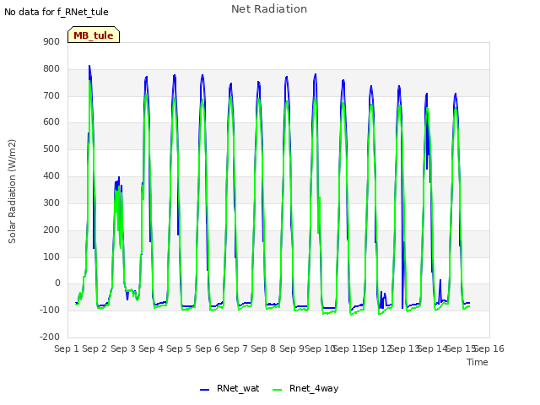Click the Sep 6 x-axis label

[x=208, y=348]
